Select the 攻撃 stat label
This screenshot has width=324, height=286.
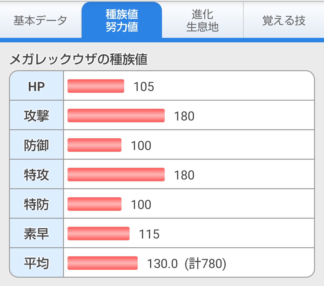[36, 116]
